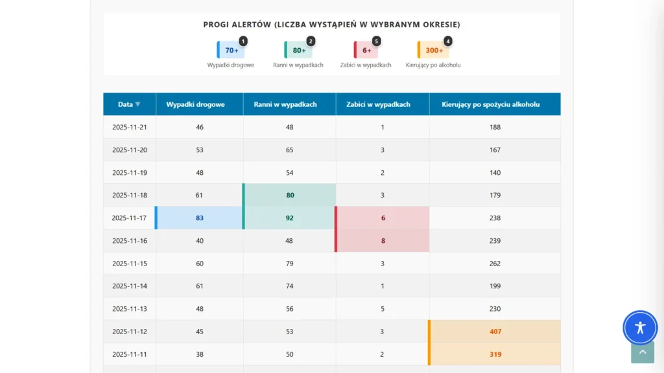Click the red highlighted value 8 cell
Screen dimensions: 664x373
click(383, 241)
